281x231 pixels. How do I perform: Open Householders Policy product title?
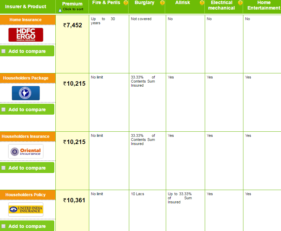25,195
